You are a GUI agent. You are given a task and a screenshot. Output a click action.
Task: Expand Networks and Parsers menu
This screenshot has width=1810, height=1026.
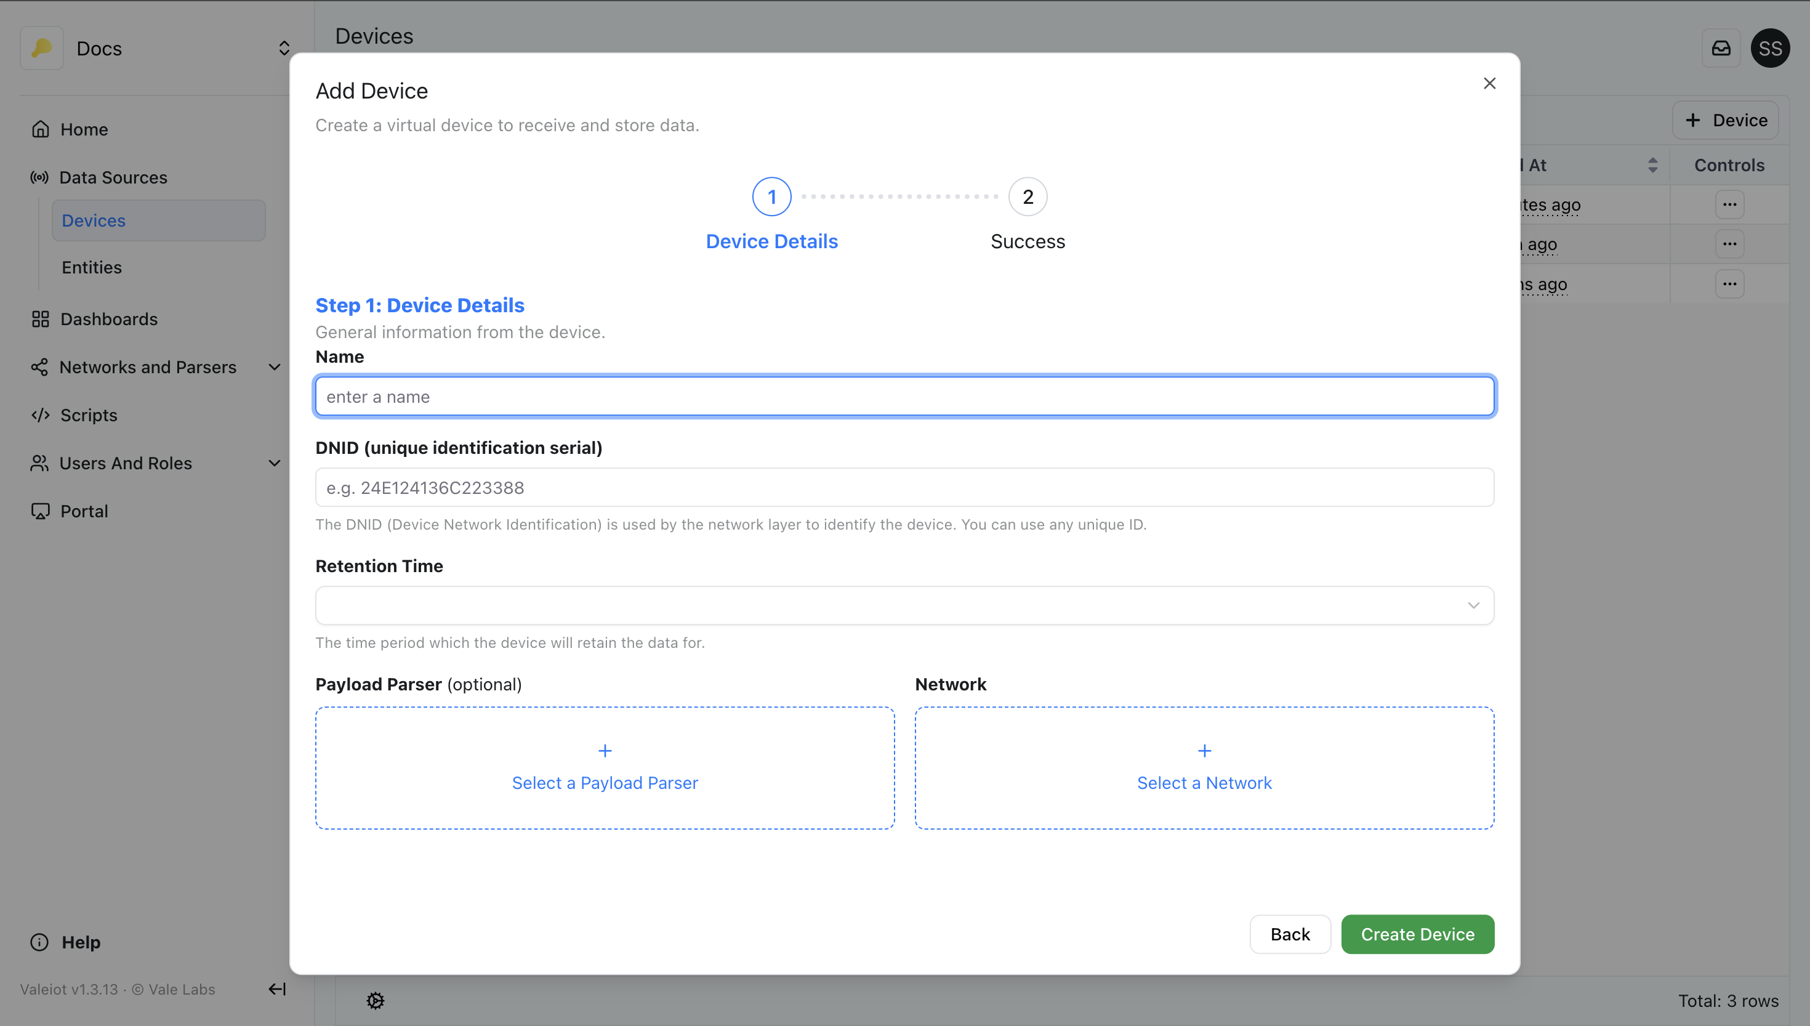coord(275,367)
